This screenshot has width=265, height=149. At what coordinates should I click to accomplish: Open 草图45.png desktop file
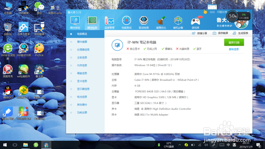tap(55, 10)
